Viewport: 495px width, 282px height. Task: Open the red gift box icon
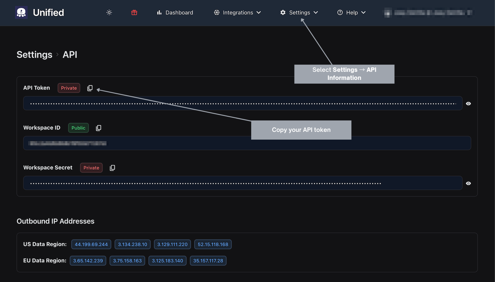point(134,12)
